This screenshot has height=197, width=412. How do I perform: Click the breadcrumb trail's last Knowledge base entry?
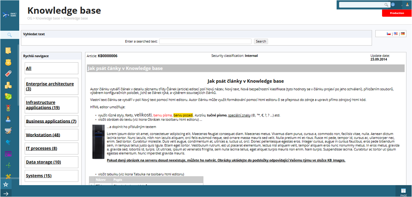tap(76, 19)
